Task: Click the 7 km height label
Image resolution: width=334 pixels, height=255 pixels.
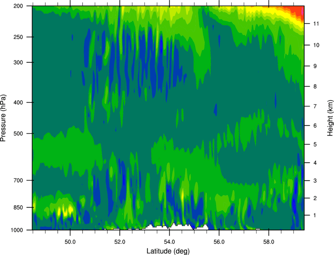Action: (315, 106)
